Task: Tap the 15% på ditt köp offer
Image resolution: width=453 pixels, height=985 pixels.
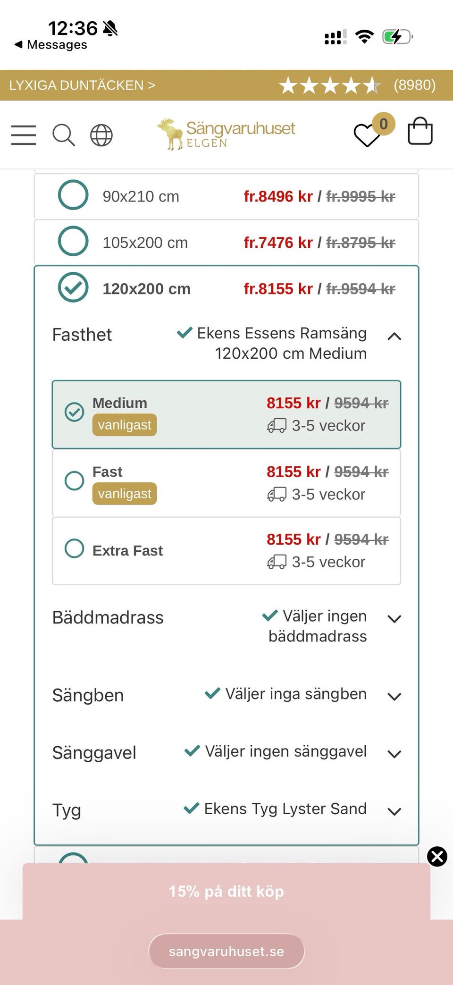Action: coord(226,891)
